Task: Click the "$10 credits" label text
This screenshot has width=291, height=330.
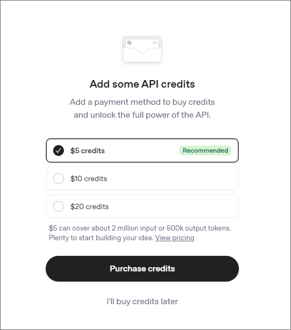Action: click(x=89, y=178)
